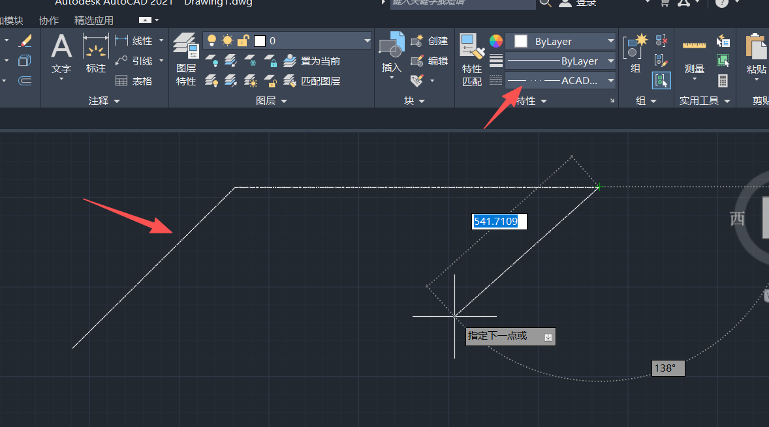Open 图层特性 (Layer Properties) manager
This screenshot has height=427, width=769.
tap(186, 59)
